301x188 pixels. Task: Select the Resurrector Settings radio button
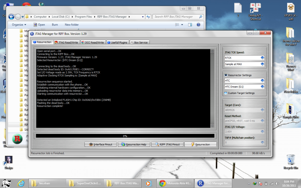(x=226, y=75)
